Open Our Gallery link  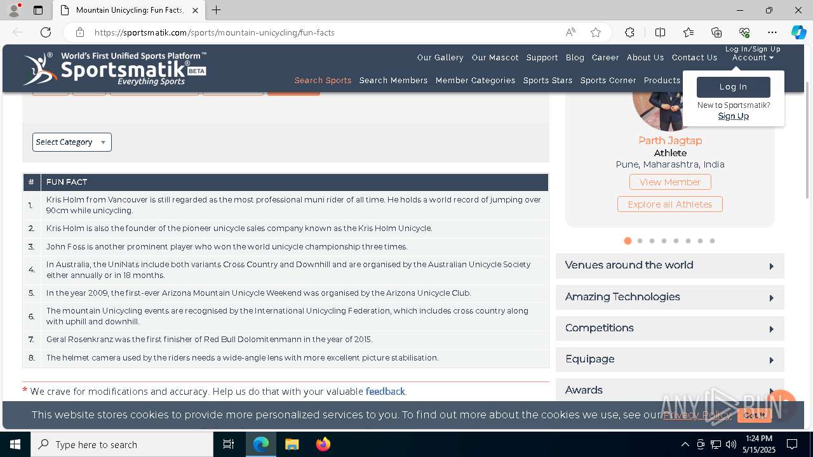[x=440, y=58]
